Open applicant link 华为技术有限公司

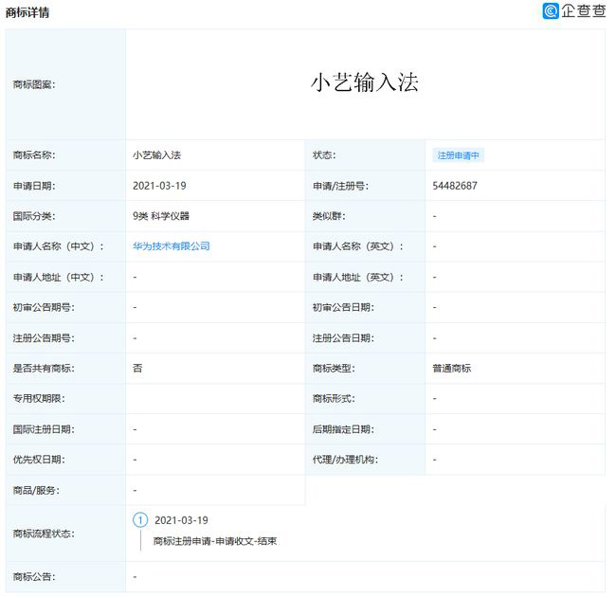(172, 246)
